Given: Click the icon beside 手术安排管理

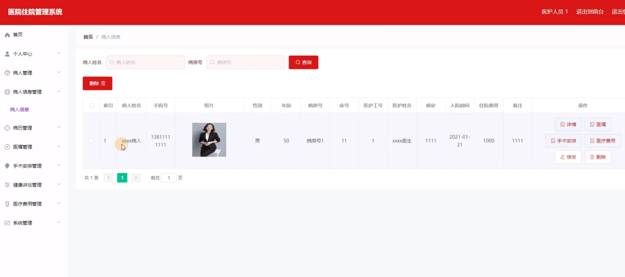Looking at the screenshot, I should [x=7, y=166].
